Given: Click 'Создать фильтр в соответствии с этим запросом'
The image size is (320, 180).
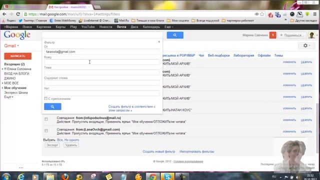Looking at the screenshot, I should tap(132, 108).
